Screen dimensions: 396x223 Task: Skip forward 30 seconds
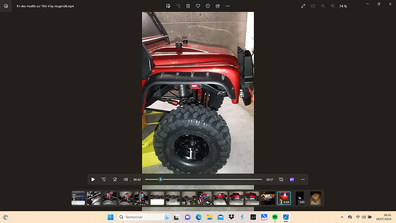click(115, 179)
